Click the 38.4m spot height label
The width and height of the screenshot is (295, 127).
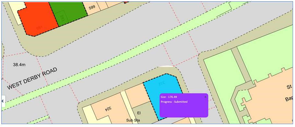tap(19, 65)
